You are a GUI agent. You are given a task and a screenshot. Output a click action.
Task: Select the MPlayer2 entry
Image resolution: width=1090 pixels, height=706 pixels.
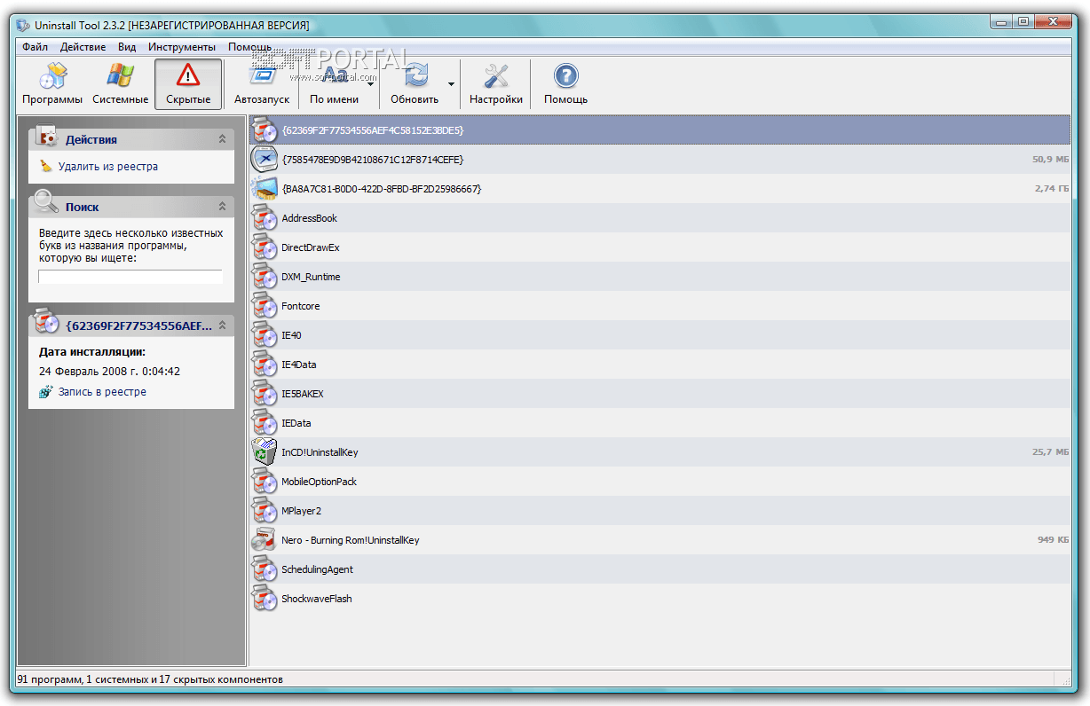pyautogui.click(x=660, y=511)
